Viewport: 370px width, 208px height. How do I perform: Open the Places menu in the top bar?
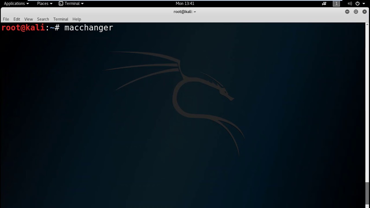45,3
